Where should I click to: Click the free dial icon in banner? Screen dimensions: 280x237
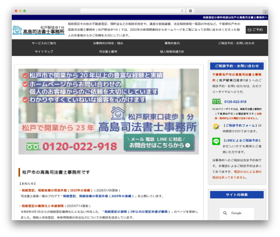point(33,146)
